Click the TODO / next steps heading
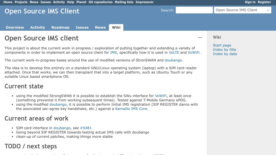Image resolution: width=276 pixels, height=155 pixels. (31, 146)
